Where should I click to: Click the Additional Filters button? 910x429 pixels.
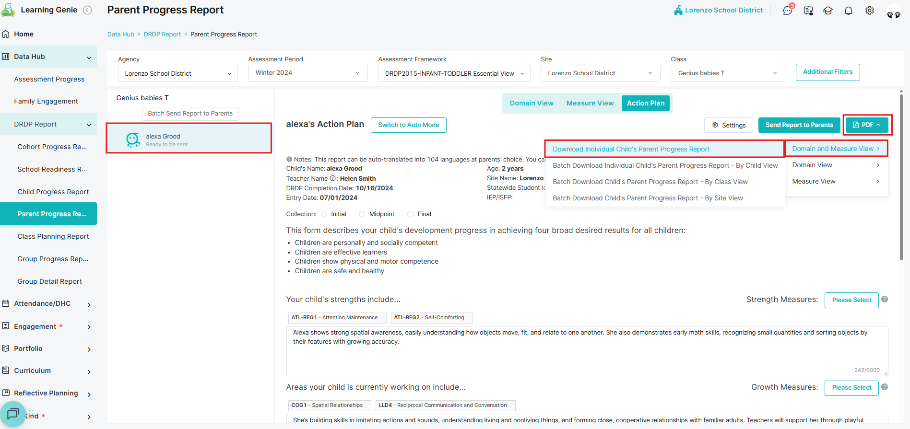[827, 72]
